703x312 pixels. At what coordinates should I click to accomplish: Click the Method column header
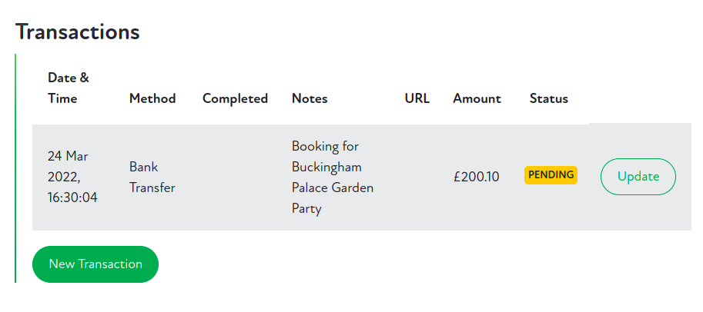[152, 98]
